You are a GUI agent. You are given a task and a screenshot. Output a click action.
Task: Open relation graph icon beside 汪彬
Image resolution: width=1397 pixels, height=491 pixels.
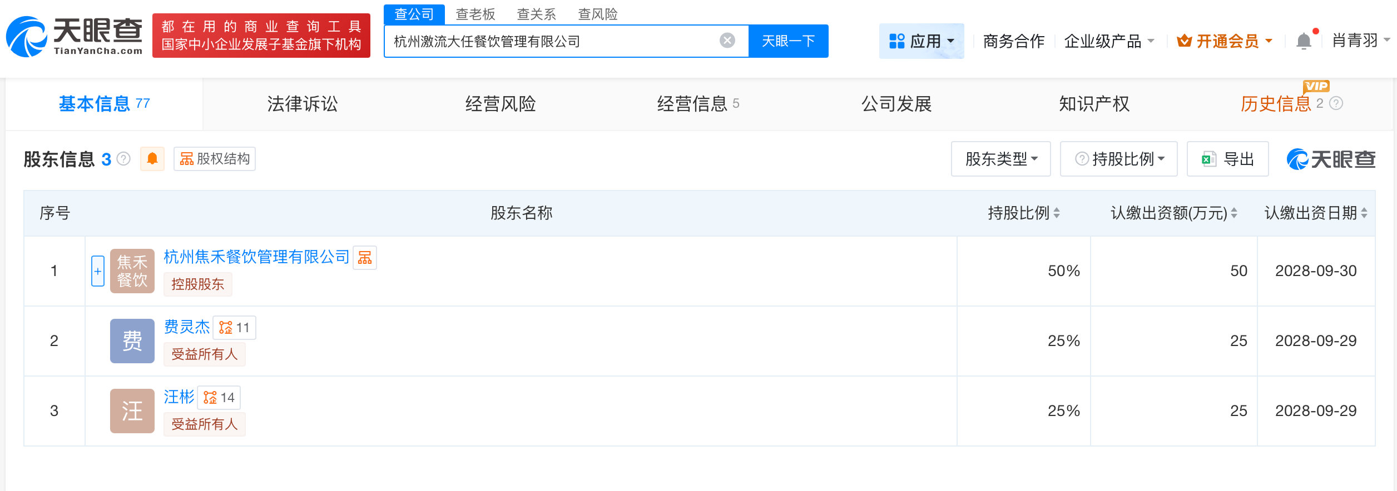[219, 398]
